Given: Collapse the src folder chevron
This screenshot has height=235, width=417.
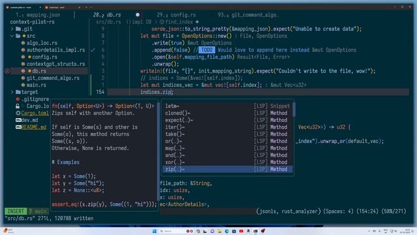Looking at the screenshot, I should [x=12, y=36].
